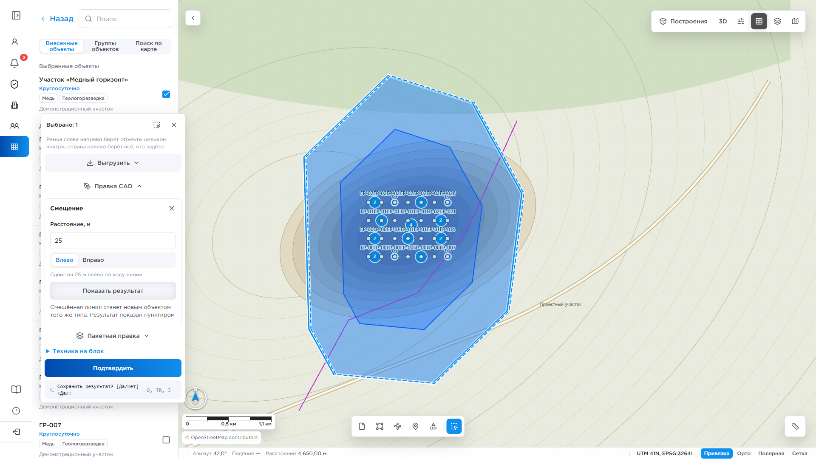Viewport: 816px width, 459px height.
Task: Check the ГР-007 checkbox
Action: 166,440
